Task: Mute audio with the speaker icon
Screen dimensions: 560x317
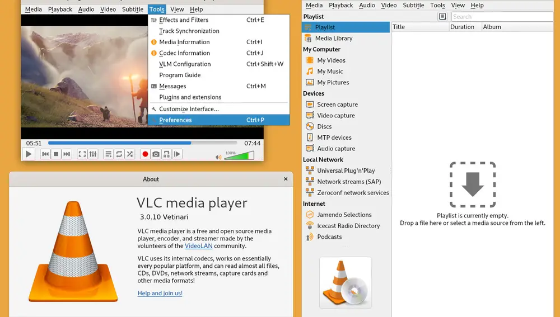Action: click(x=218, y=157)
